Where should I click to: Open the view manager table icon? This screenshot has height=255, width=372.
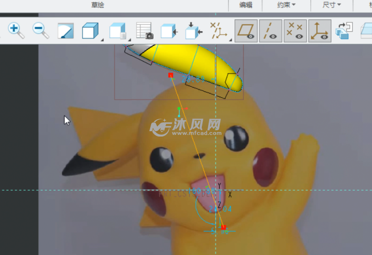(x=144, y=30)
